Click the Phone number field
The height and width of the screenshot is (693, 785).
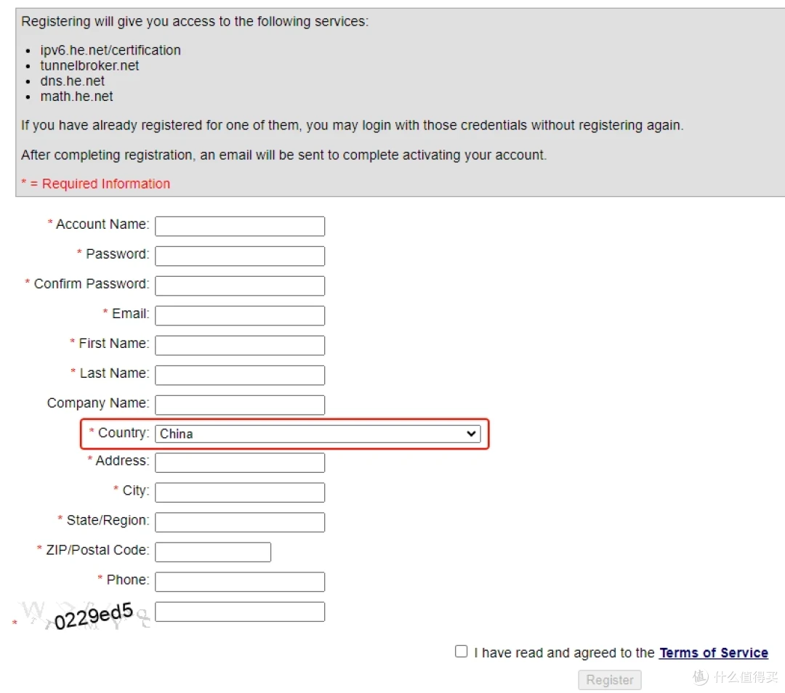[x=240, y=581]
